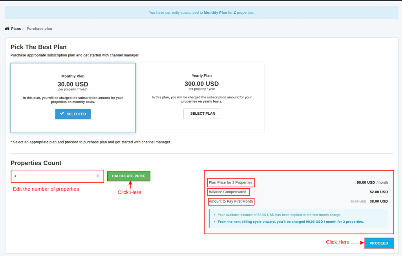Viewport: 402px width, 256px height.
Task: Focus the Properties Count number field
Action: click(57, 176)
